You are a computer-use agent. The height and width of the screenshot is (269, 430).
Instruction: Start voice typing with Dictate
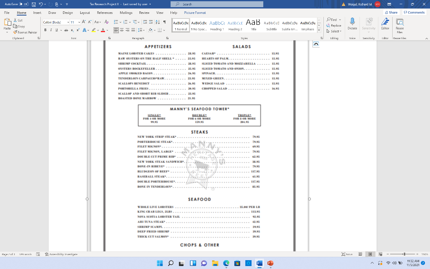click(352, 24)
